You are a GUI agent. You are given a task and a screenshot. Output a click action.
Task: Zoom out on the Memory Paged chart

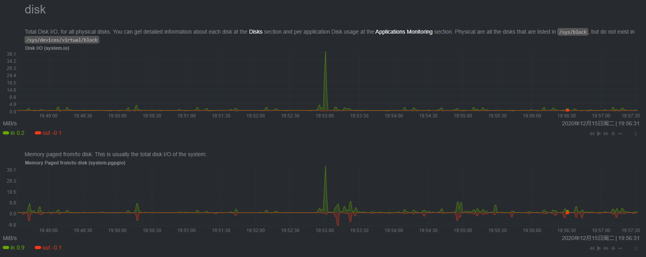[620, 248]
